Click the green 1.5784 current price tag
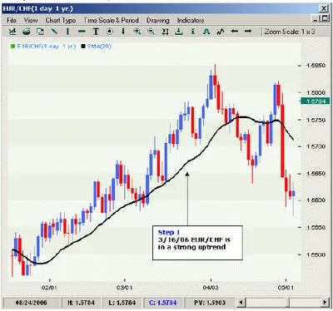 pos(316,101)
